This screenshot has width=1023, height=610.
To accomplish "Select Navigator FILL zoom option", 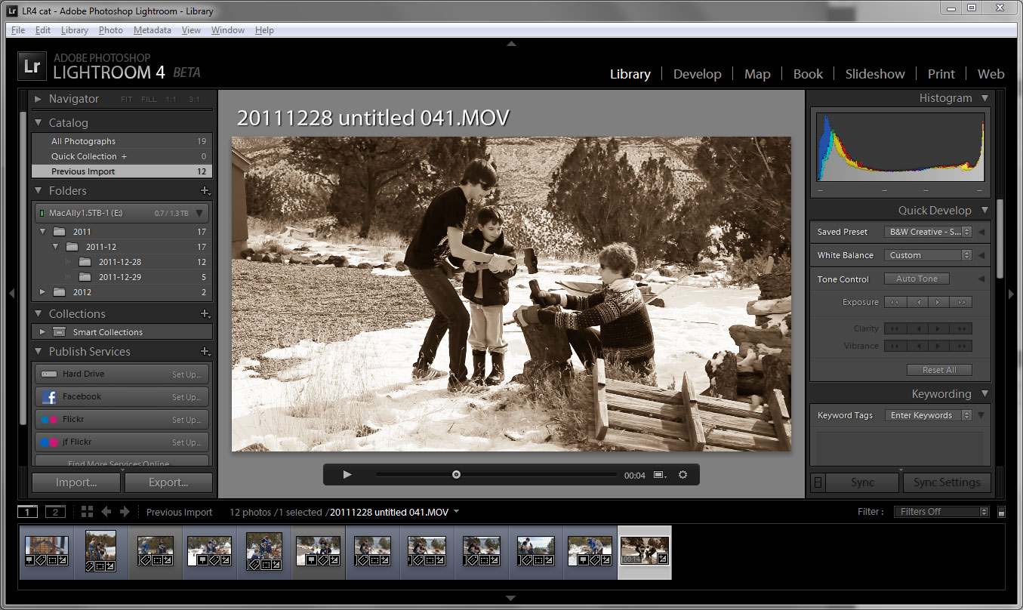I will tap(149, 100).
